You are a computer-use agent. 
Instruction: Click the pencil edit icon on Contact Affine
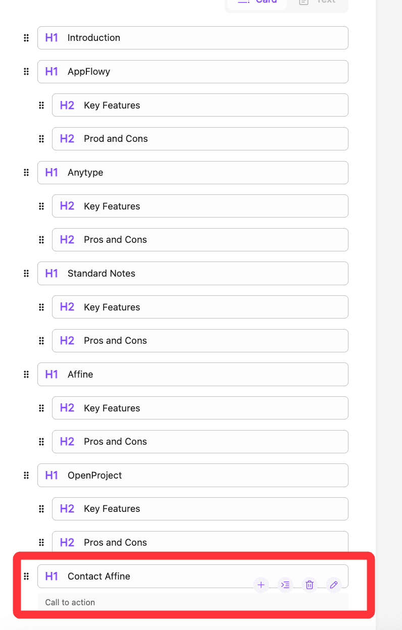pyautogui.click(x=333, y=585)
